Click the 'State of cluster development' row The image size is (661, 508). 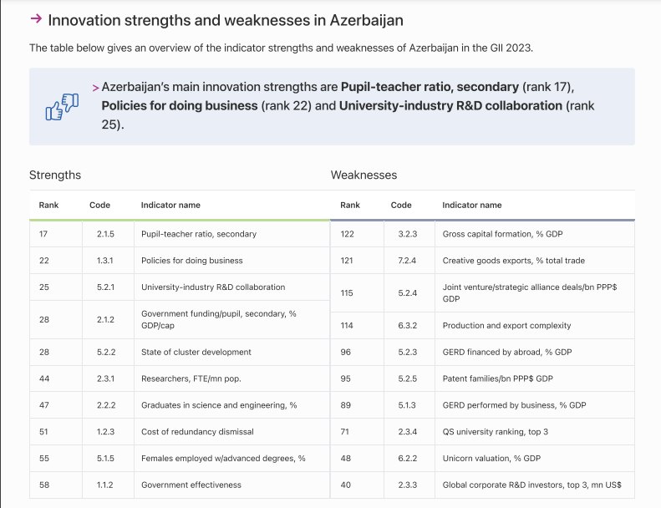click(x=196, y=352)
